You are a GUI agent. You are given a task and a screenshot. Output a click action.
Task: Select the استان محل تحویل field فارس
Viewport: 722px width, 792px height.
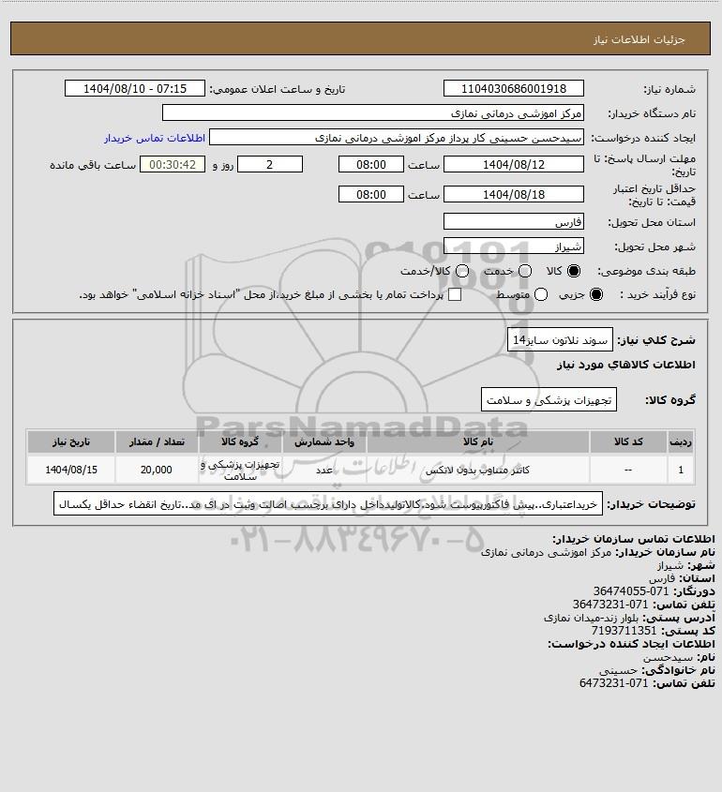(x=513, y=222)
